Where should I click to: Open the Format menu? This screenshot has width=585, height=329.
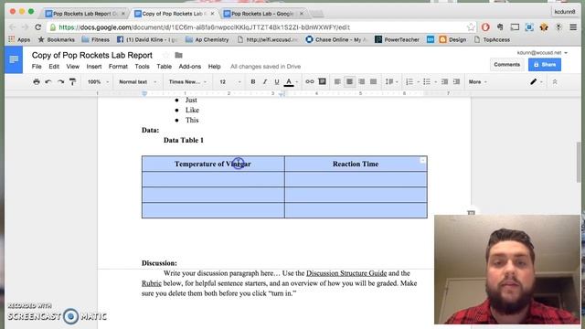(x=118, y=67)
